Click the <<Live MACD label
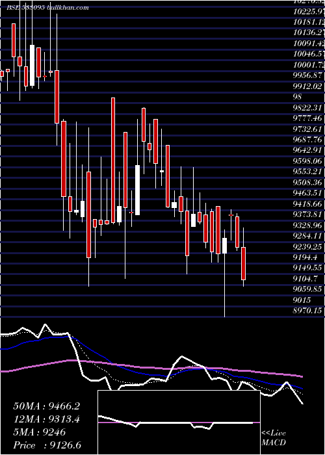This screenshot has height=455, width=325. pyautogui.click(x=274, y=438)
